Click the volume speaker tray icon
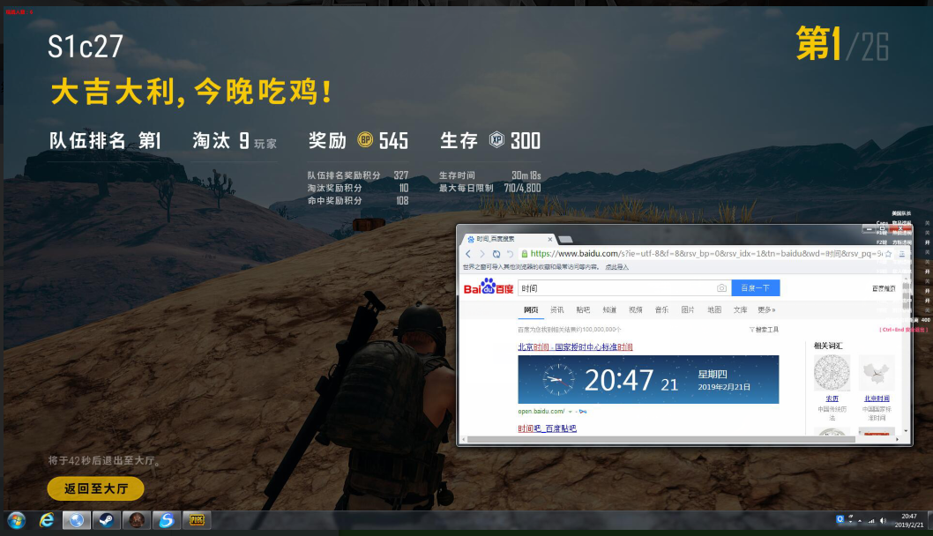The image size is (933, 536). pyautogui.click(x=883, y=520)
